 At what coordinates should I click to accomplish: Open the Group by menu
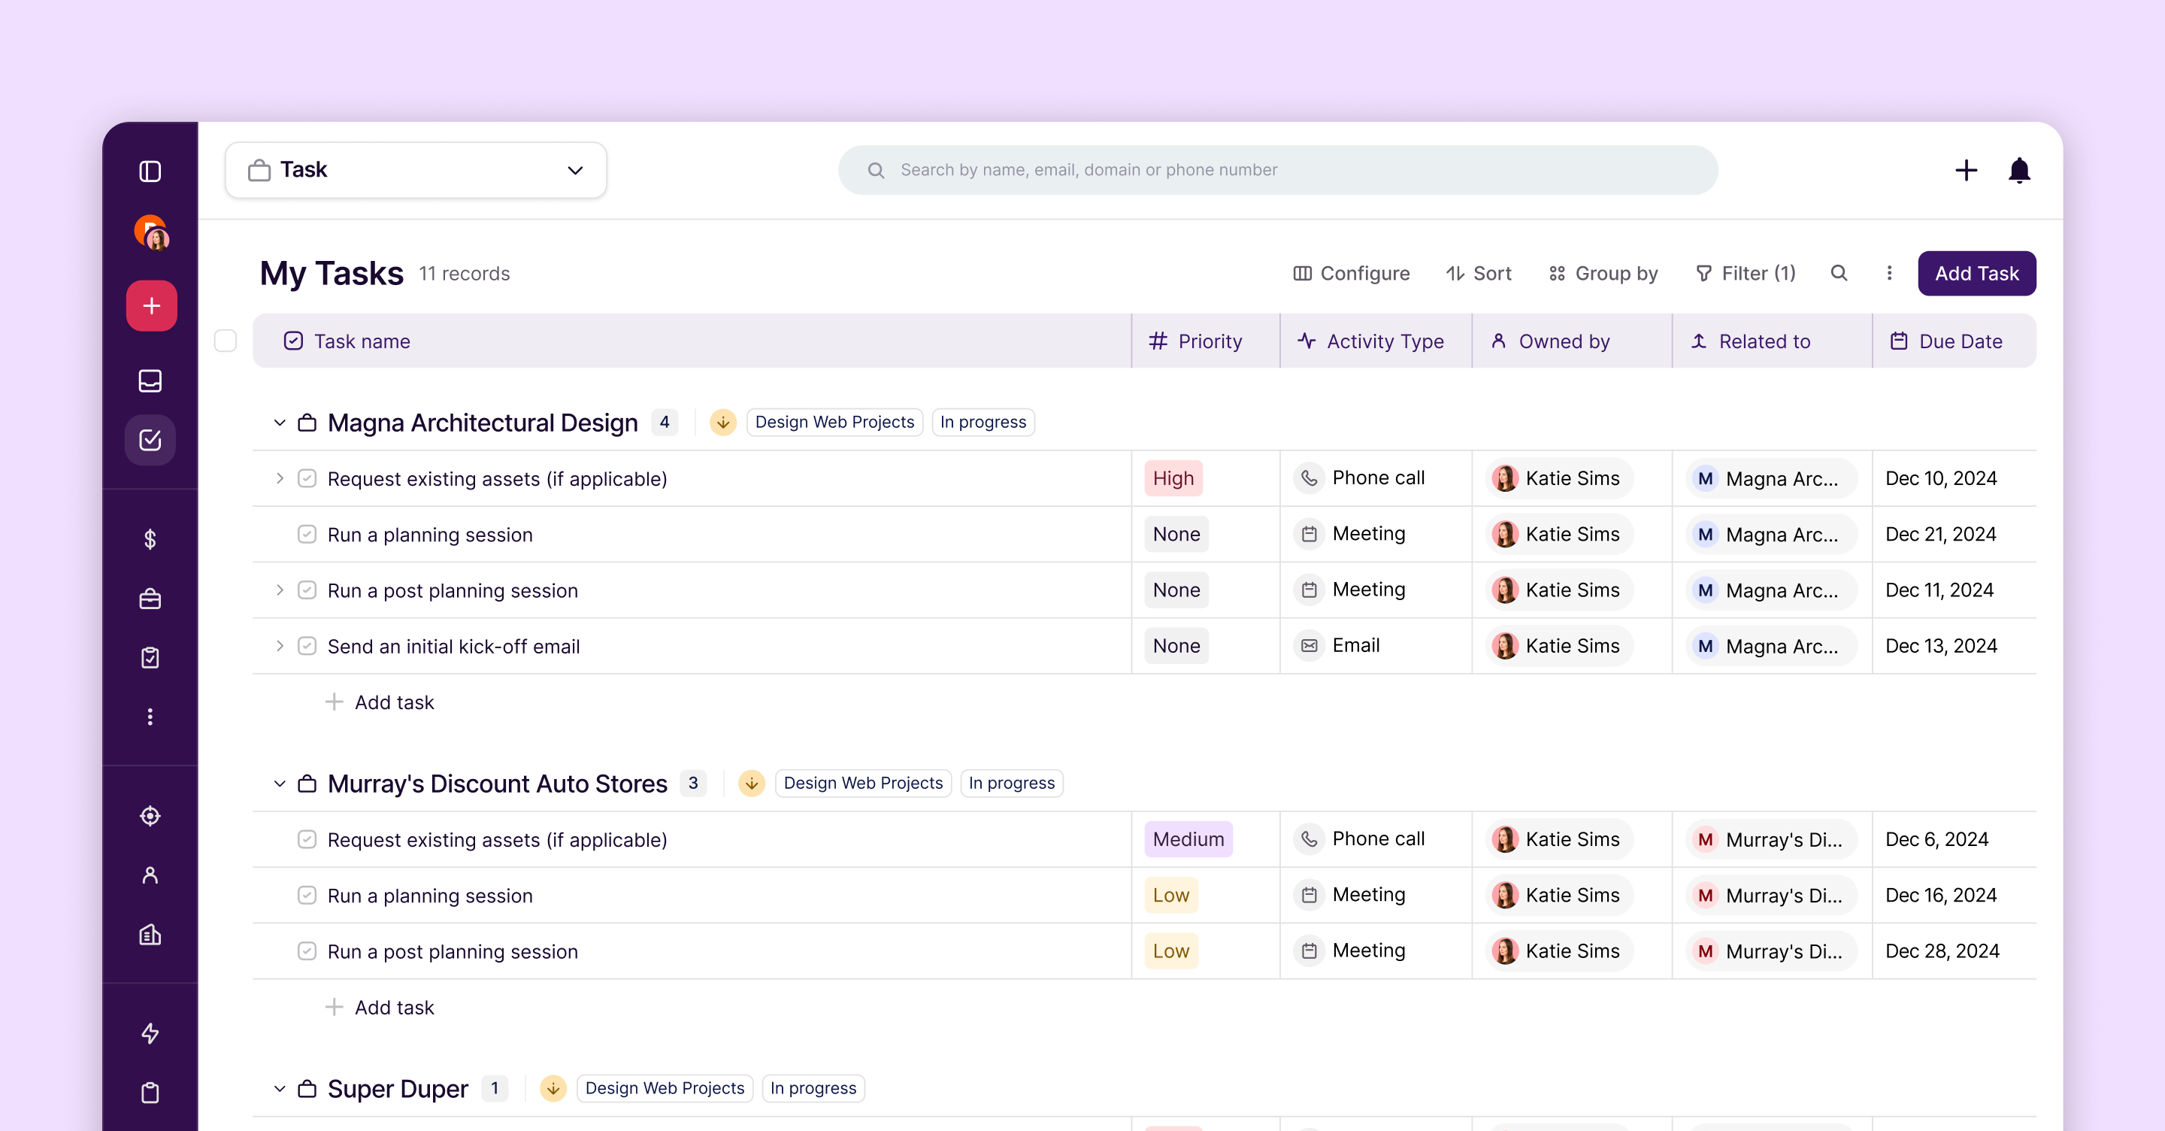[x=1602, y=273]
